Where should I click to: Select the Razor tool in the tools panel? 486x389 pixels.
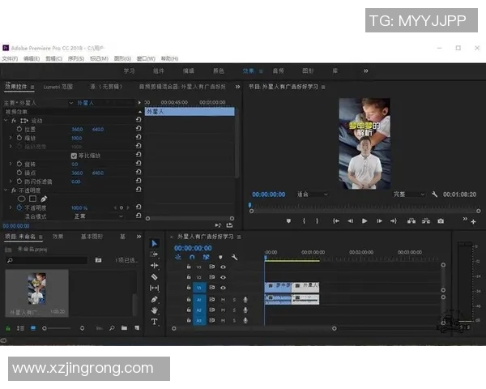[155, 276]
